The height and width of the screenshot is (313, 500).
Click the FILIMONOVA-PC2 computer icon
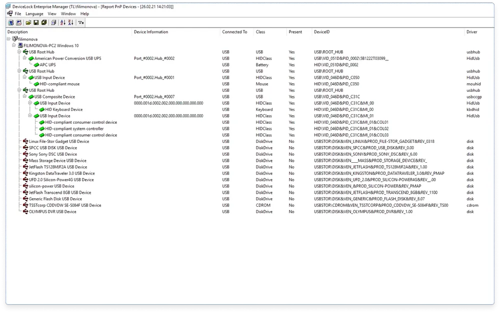pyautogui.click(x=20, y=45)
